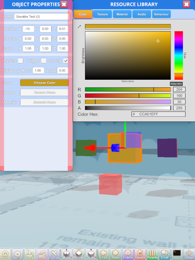Select the Rotate tool icon

click(79, 254)
